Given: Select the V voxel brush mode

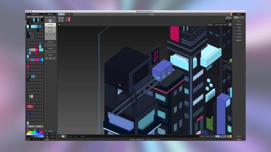Looking at the screenshot, I should coord(47,21).
